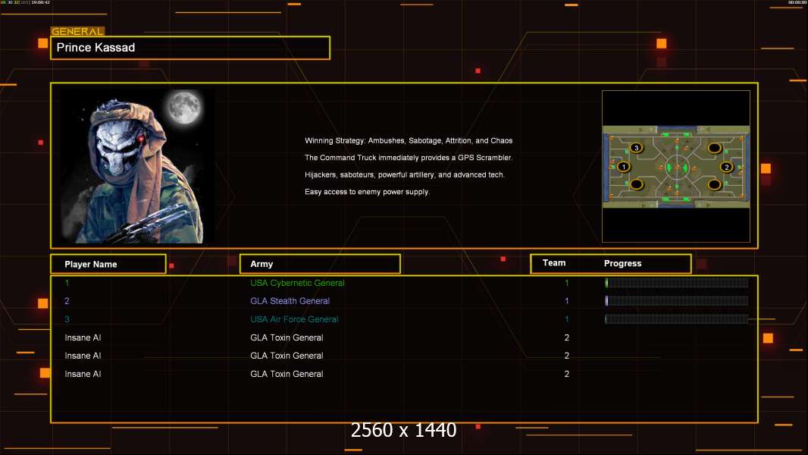Click the 'Easy access to enemy power supply' line
Image resolution: width=808 pixels, height=455 pixels.
367,192
